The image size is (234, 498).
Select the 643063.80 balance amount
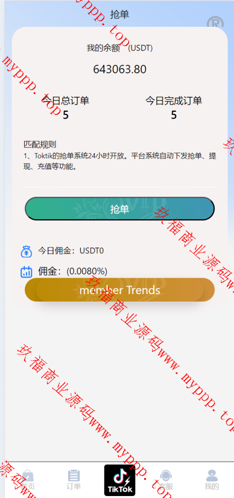click(x=119, y=69)
